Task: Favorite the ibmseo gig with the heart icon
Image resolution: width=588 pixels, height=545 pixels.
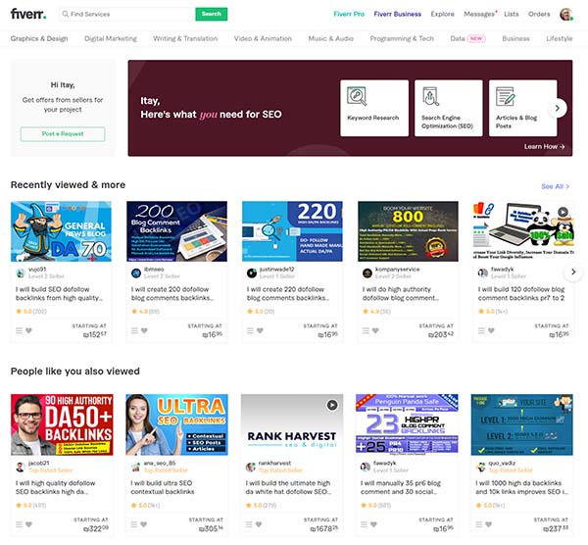Action: click(144, 330)
